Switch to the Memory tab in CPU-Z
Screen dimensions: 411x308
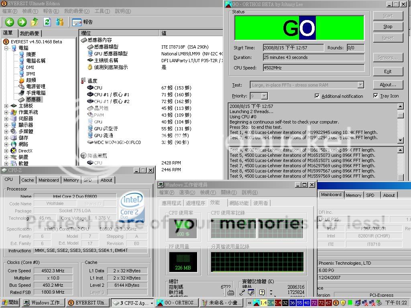point(71,180)
